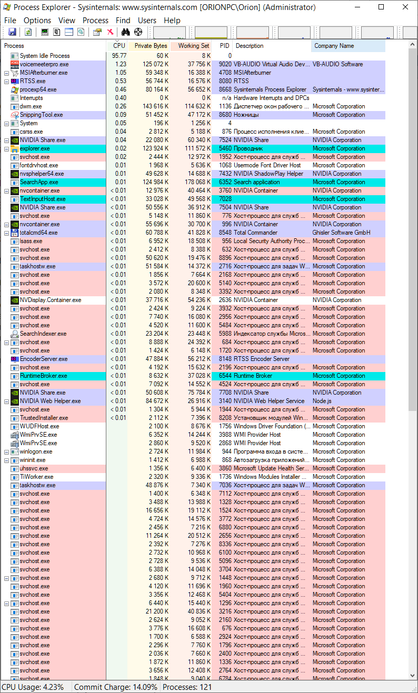Collapse the NVIDIA Web Helper.exe tree node

coord(6,401)
